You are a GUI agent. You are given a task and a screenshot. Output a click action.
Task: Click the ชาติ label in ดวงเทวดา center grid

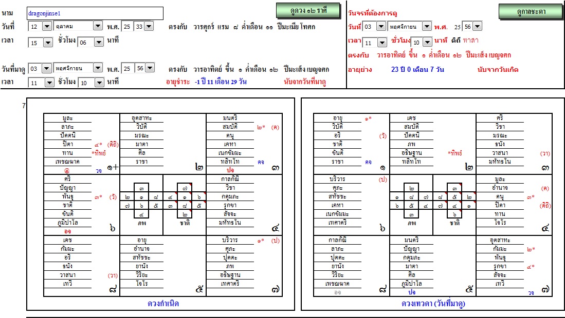pos(455,223)
